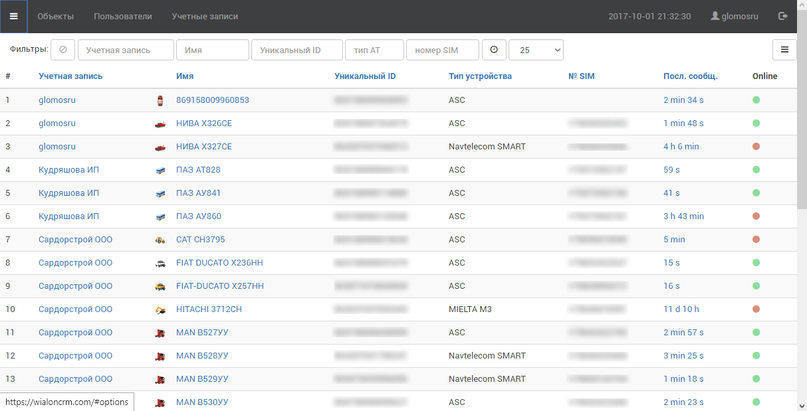The width and height of the screenshot is (807, 411).
Task: Click red offline status dot for НИВА Х327СЕ
Action: tap(756, 147)
